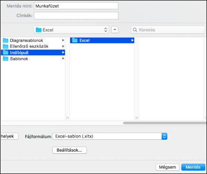Expand the Sablonok folder arrow
The height and width of the screenshot is (174, 207).
coord(63,58)
